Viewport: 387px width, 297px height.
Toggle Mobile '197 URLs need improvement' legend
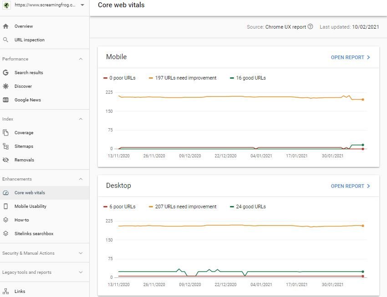click(x=183, y=78)
